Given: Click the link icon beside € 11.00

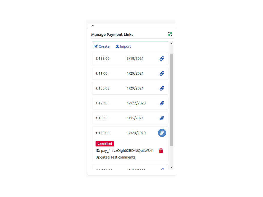Looking at the screenshot, I should 162,73.
